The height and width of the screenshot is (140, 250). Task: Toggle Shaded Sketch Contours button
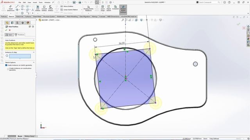coord(123,9)
